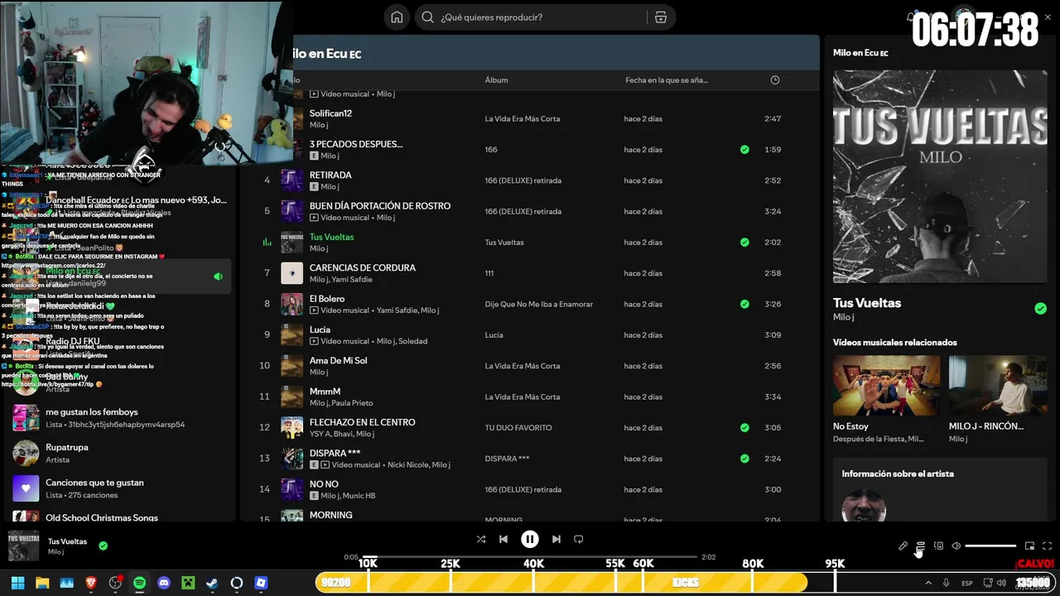The width and height of the screenshot is (1060, 596).
Task: Enter full screen mode
Action: [x=1048, y=546]
